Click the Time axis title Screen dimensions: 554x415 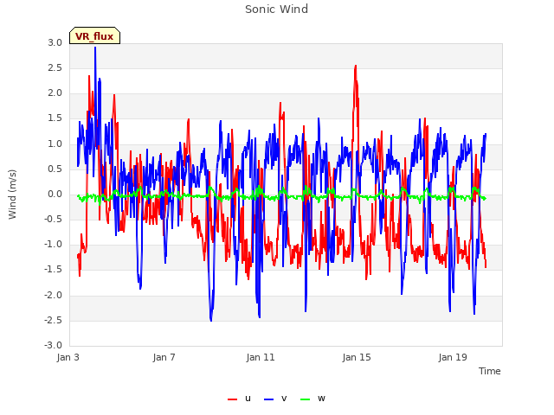pos(490,371)
